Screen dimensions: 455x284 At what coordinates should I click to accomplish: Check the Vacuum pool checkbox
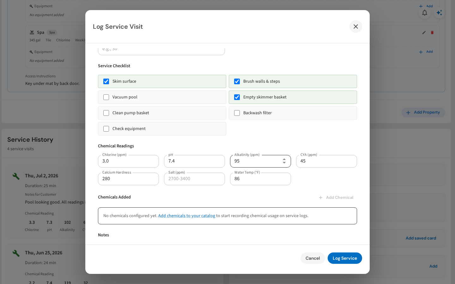coord(106,97)
